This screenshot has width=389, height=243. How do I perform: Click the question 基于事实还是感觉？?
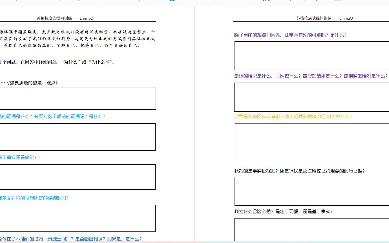click(18, 157)
